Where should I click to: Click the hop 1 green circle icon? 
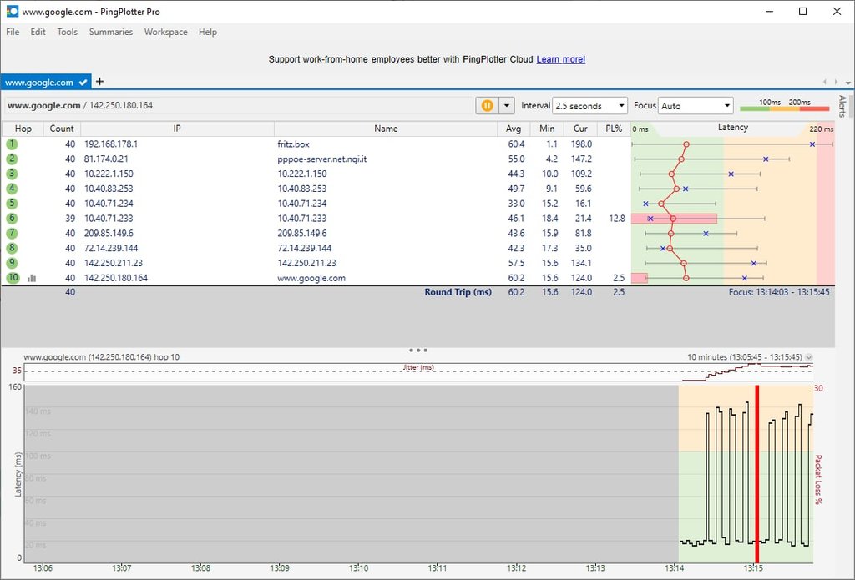[x=12, y=144]
